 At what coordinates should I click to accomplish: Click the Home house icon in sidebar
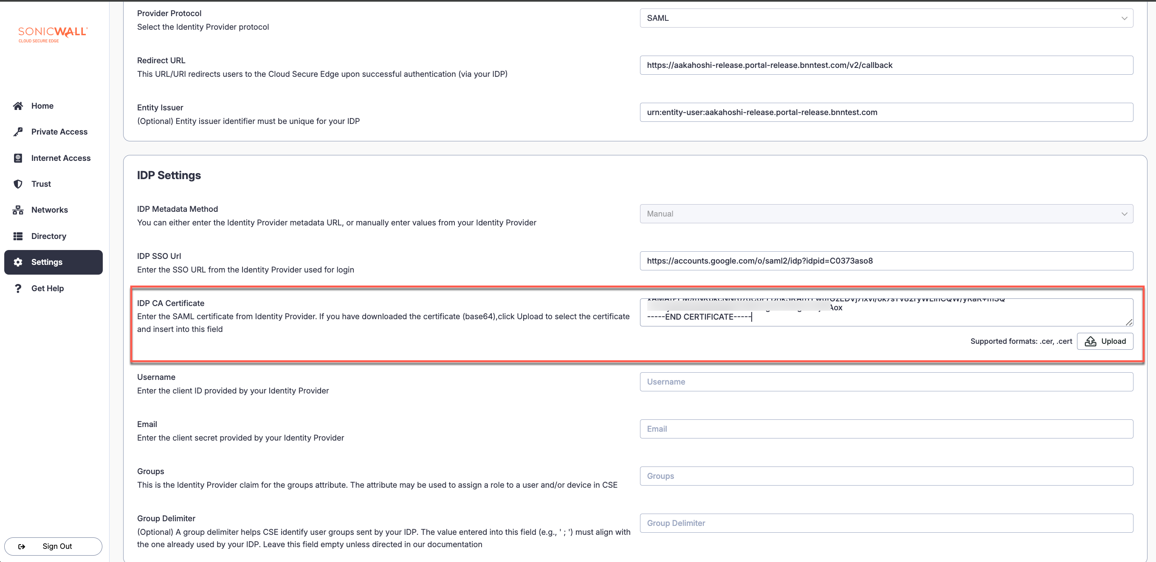click(x=18, y=106)
